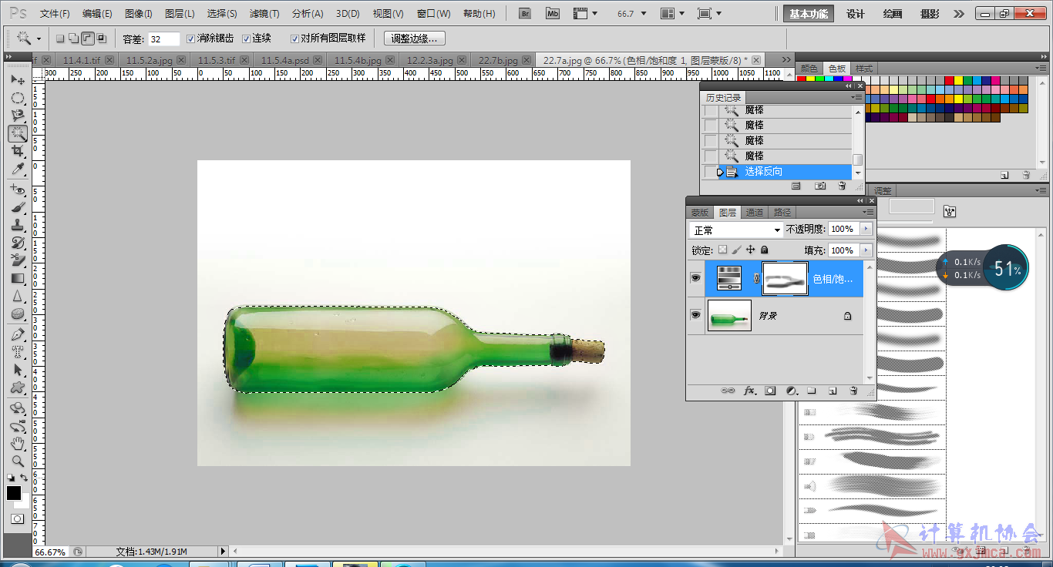Switch to the 通道 channels tab

coord(755,213)
